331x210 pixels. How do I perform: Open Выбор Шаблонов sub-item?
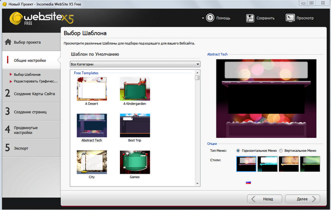click(x=27, y=75)
